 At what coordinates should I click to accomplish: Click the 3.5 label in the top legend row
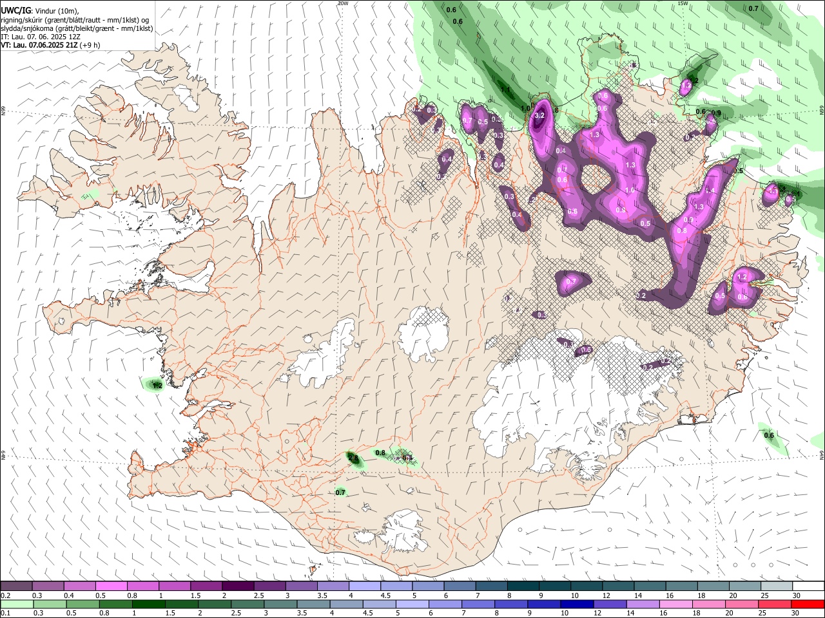[x=322, y=595]
